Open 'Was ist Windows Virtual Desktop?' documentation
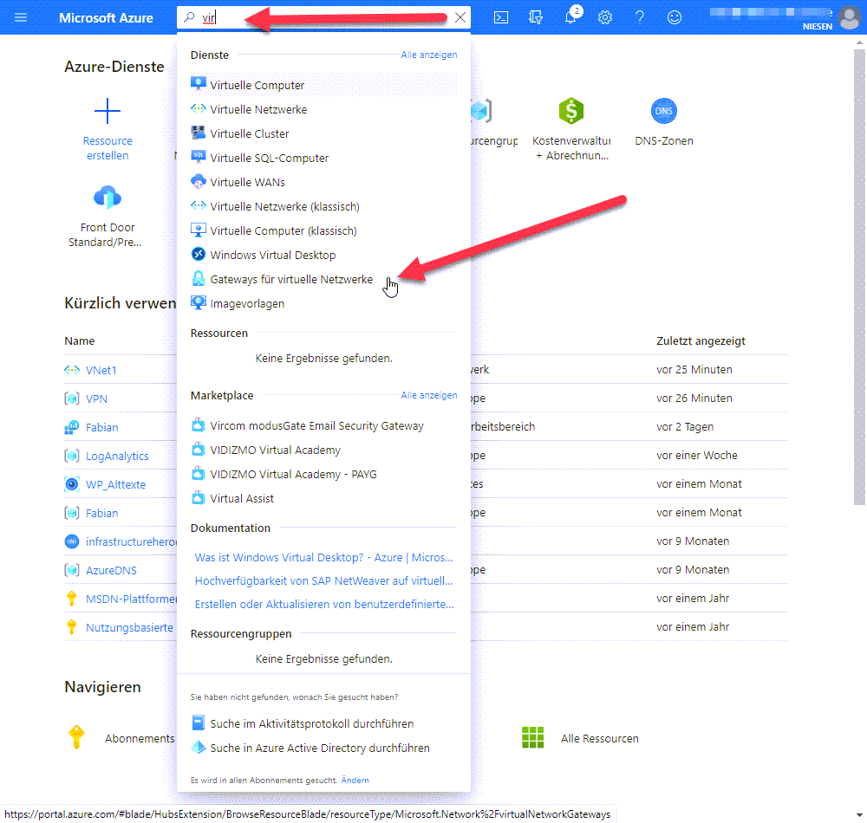 323,557
